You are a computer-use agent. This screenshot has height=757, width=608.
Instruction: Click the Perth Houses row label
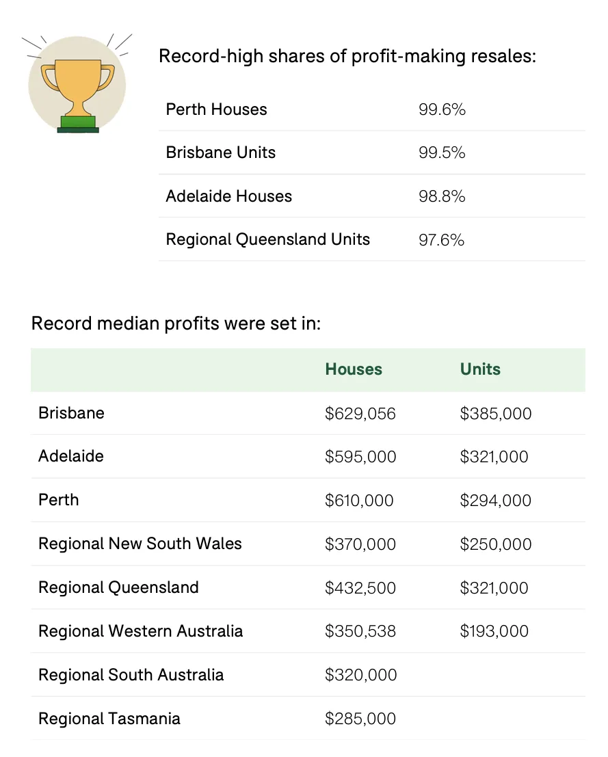pyautogui.click(x=216, y=109)
